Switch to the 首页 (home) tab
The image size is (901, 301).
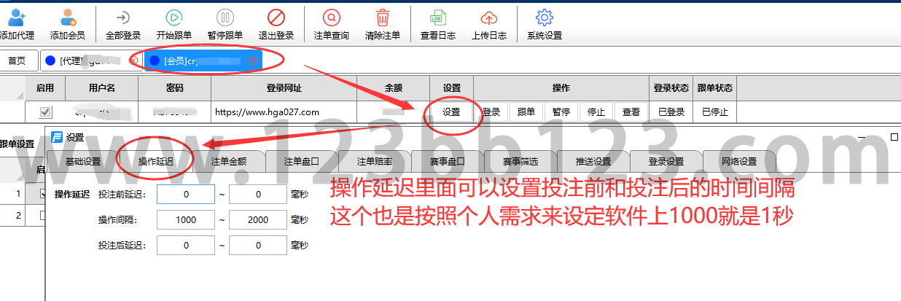(x=17, y=60)
